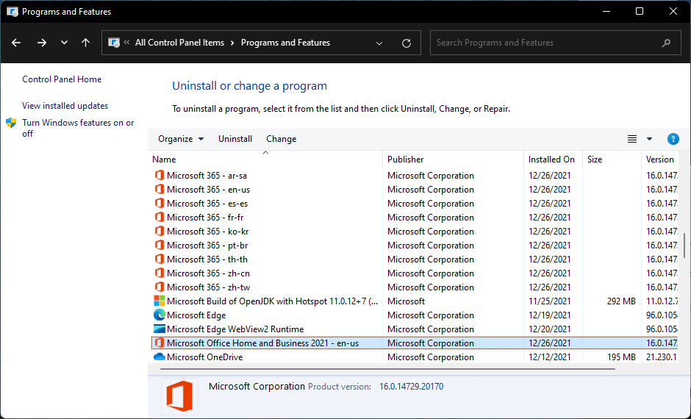
Task: Click the Uninstall toolbar button
Action: (235, 139)
